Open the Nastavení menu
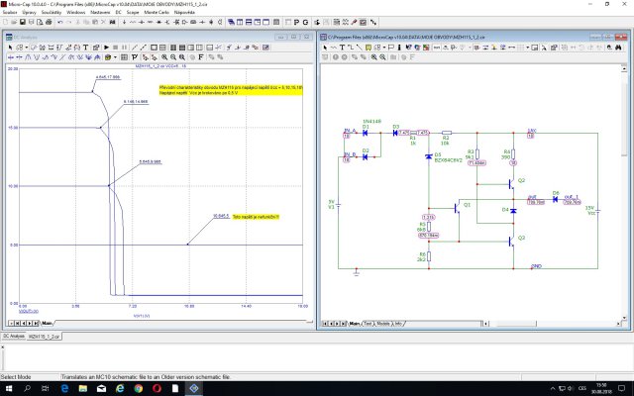The height and width of the screenshot is (396, 634). (100, 12)
